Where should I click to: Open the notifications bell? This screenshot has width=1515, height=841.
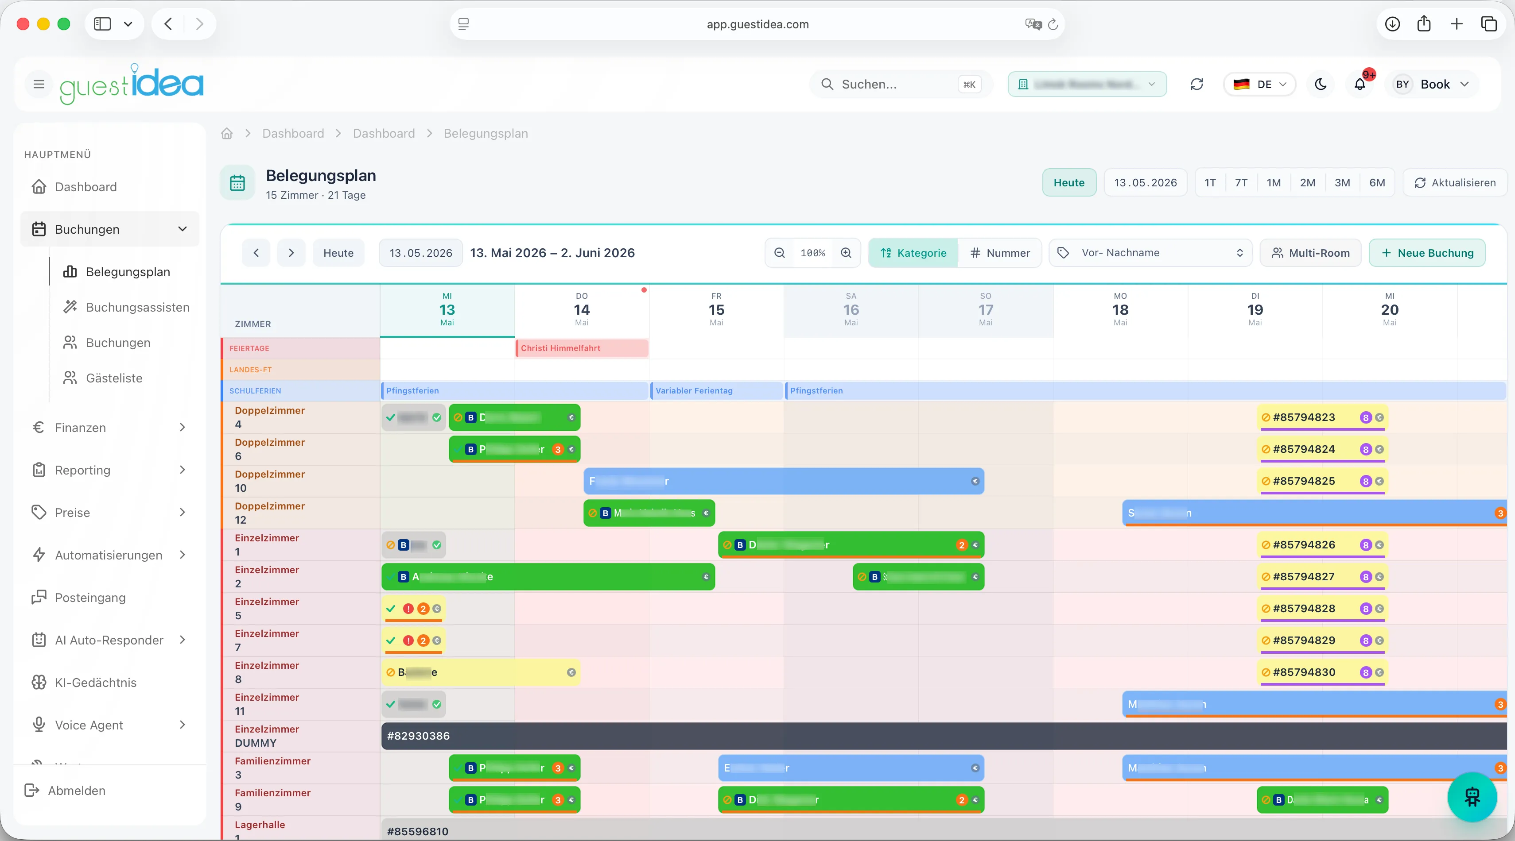tap(1360, 84)
